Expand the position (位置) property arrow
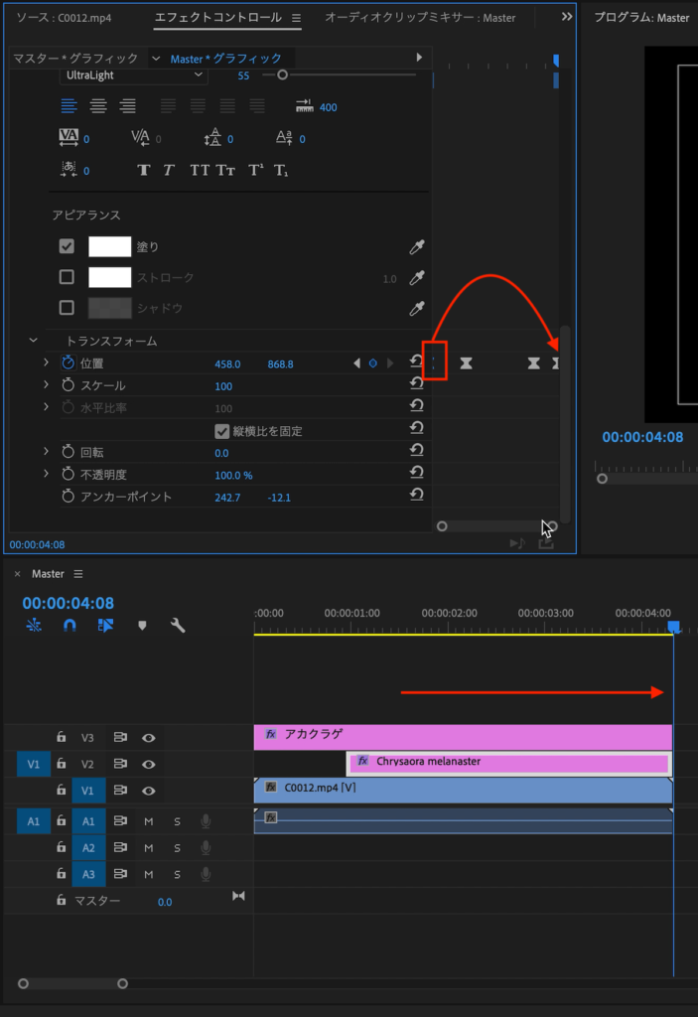Image resolution: width=698 pixels, height=1017 pixels. pyautogui.click(x=46, y=363)
